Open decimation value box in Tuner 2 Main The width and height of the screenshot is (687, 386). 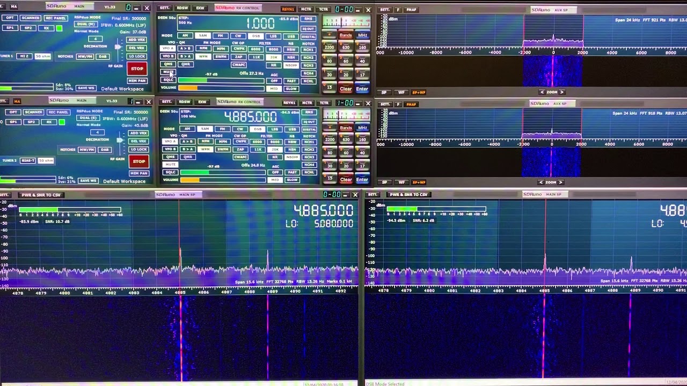point(97,132)
